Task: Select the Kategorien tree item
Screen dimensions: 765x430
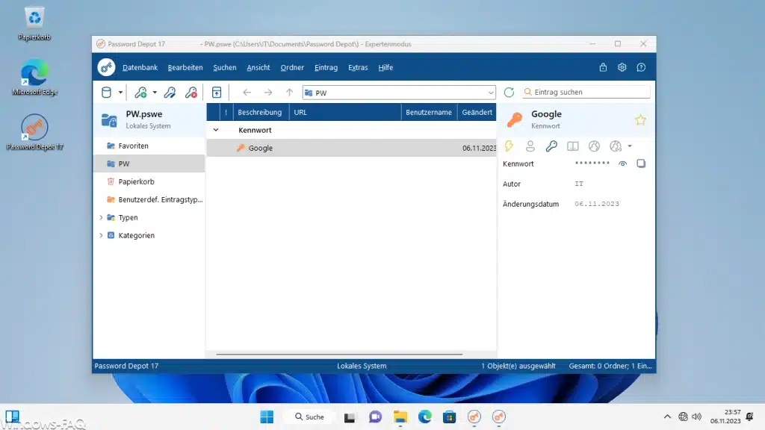Action: pyautogui.click(x=136, y=235)
